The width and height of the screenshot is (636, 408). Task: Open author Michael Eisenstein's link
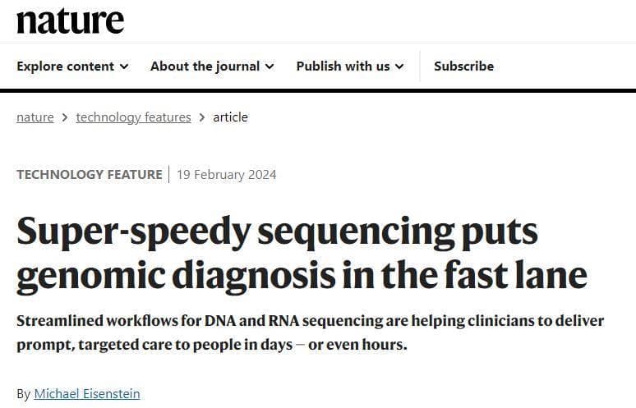point(87,394)
